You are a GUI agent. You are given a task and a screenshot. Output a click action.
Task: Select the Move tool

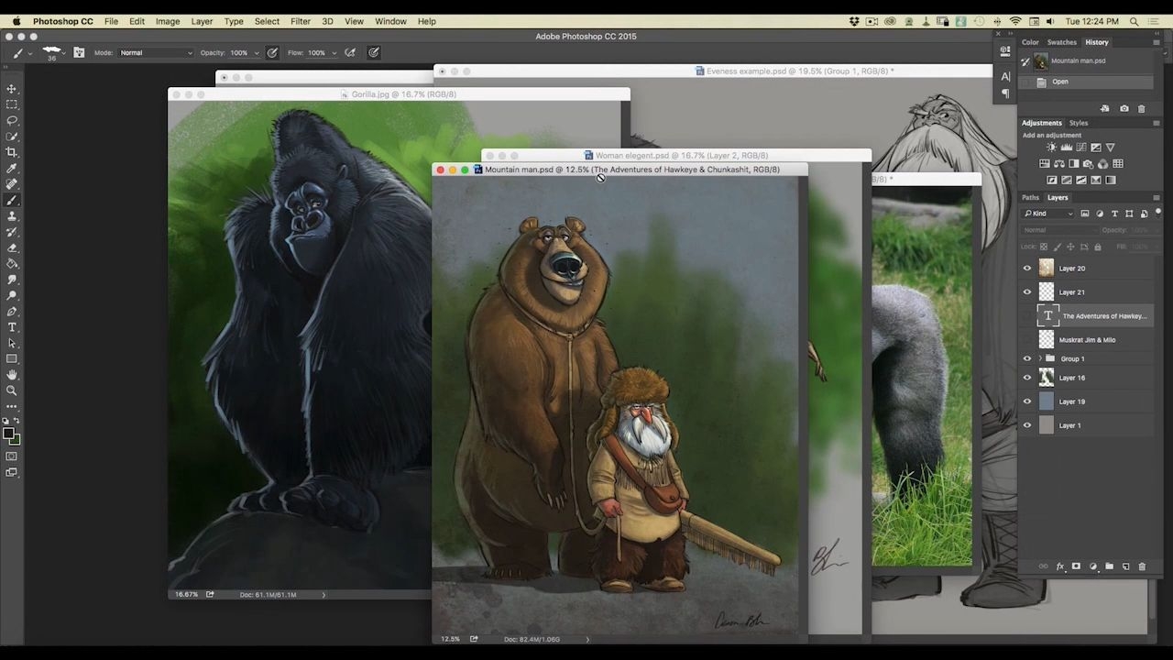(12, 89)
